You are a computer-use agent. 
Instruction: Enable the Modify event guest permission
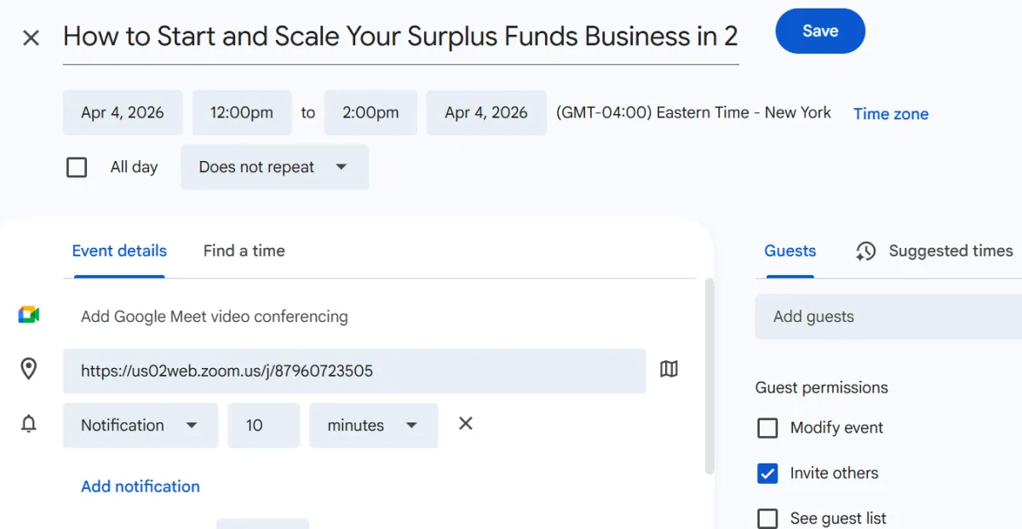click(x=767, y=428)
